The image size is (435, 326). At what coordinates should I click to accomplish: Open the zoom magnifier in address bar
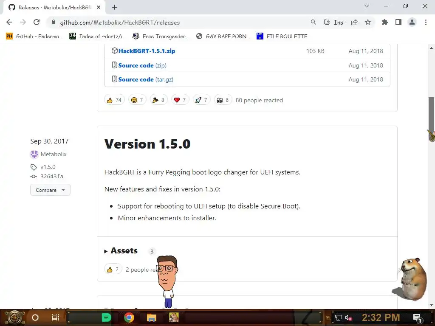coord(313,22)
